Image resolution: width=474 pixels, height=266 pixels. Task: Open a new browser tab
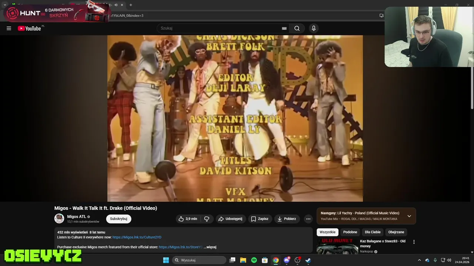[131, 5]
